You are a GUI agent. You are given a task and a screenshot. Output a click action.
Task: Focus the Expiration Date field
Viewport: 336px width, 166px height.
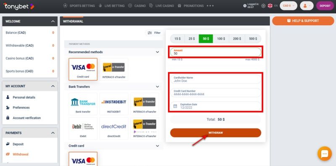tap(215, 106)
